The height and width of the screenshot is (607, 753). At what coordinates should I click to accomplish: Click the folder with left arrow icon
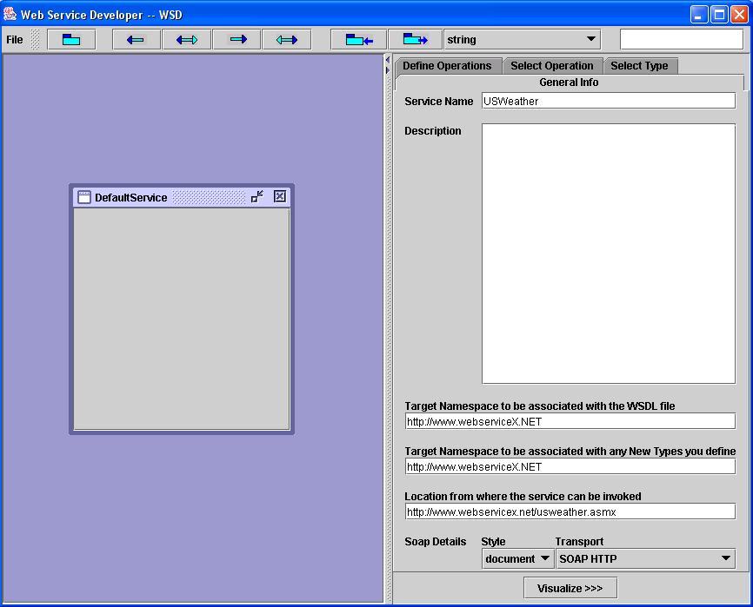tap(359, 40)
